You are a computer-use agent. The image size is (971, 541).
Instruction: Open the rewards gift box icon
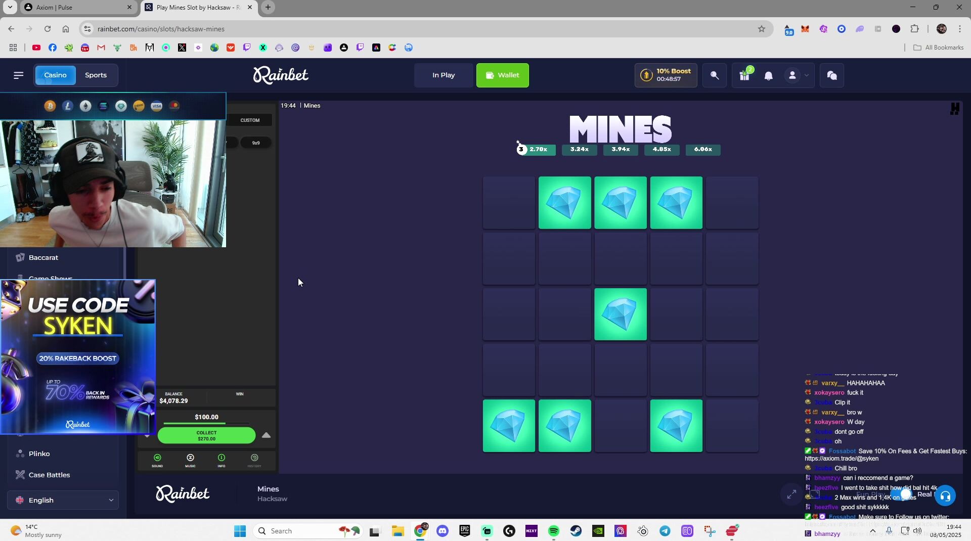click(x=744, y=75)
